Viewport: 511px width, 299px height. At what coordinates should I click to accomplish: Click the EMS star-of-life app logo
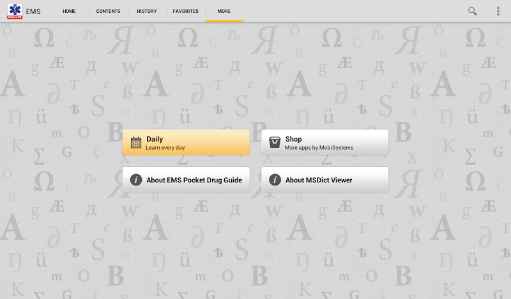pyautogui.click(x=14, y=11)
